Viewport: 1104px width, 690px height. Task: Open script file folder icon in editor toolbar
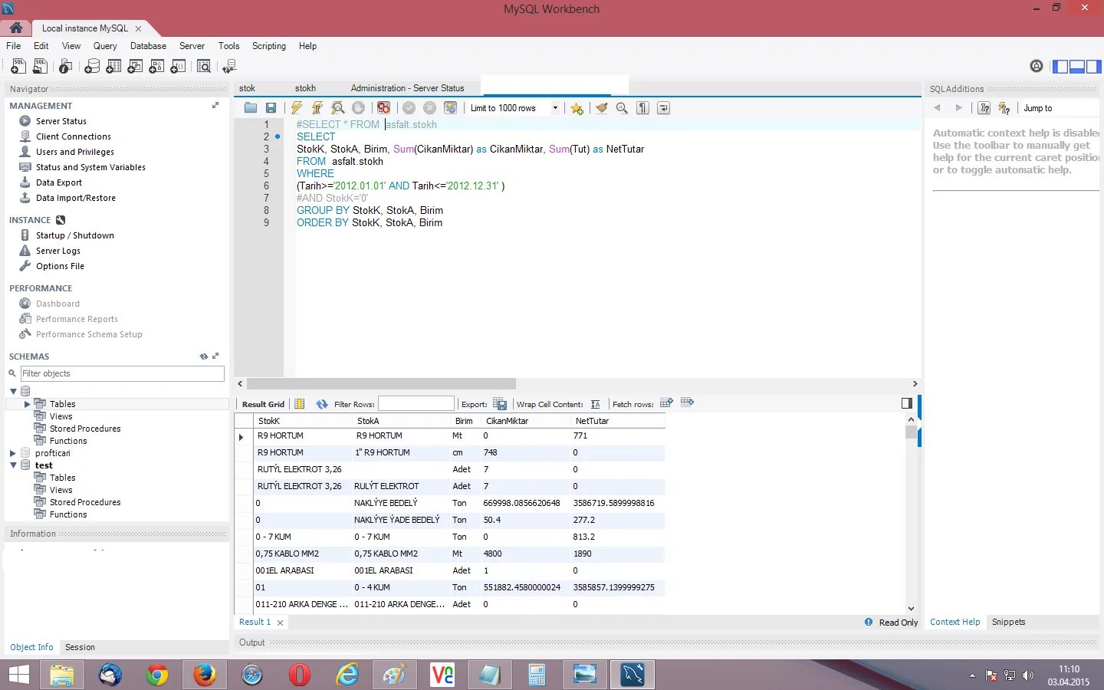tap(251, 108)
